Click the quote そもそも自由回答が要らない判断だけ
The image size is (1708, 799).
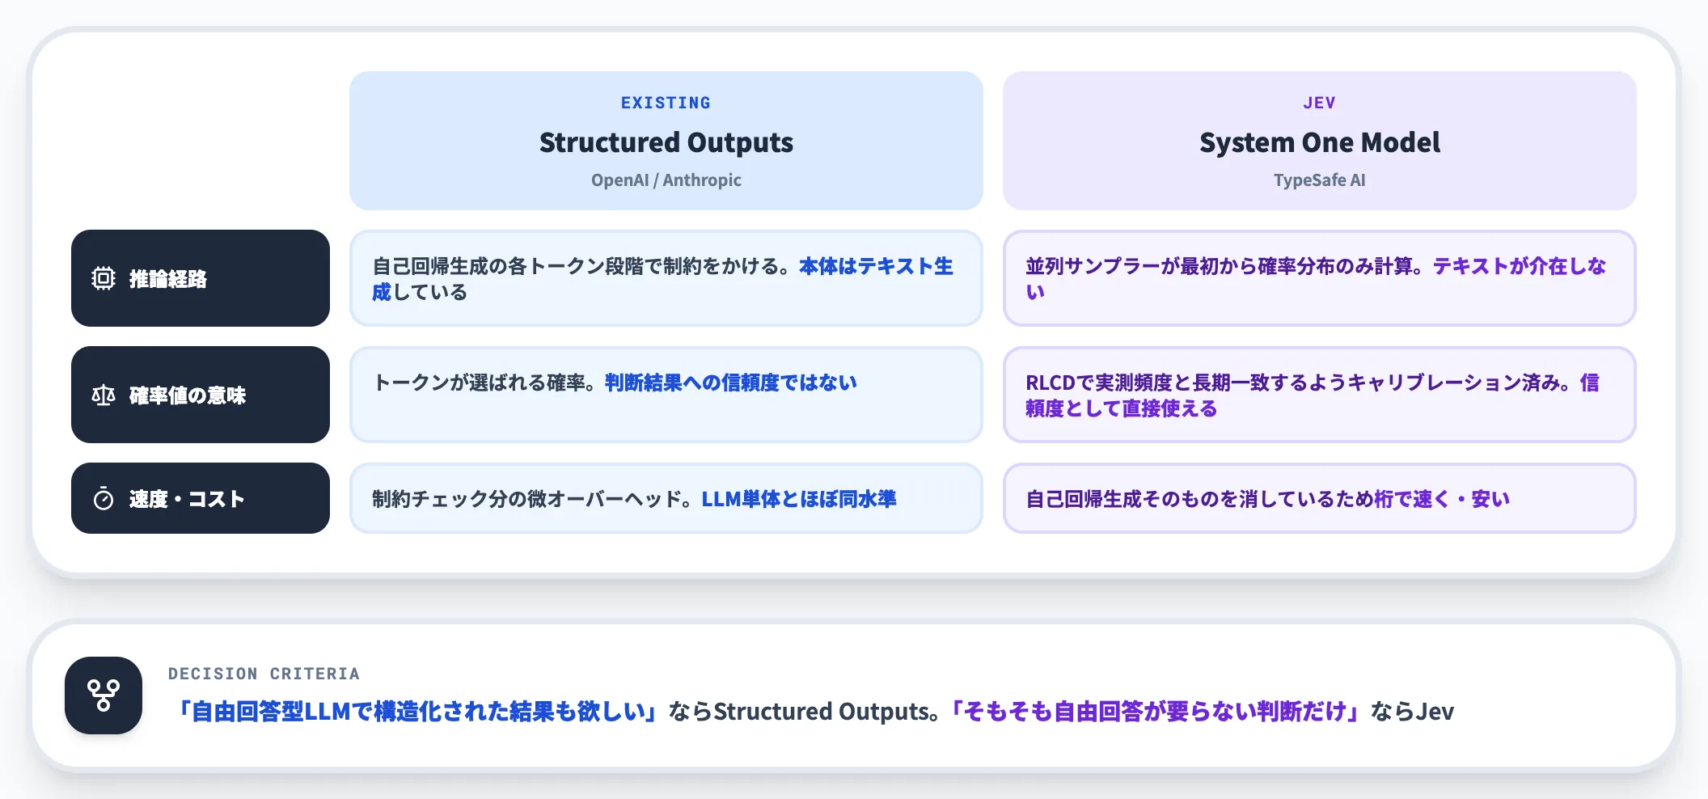click(x=1155, y=712)
